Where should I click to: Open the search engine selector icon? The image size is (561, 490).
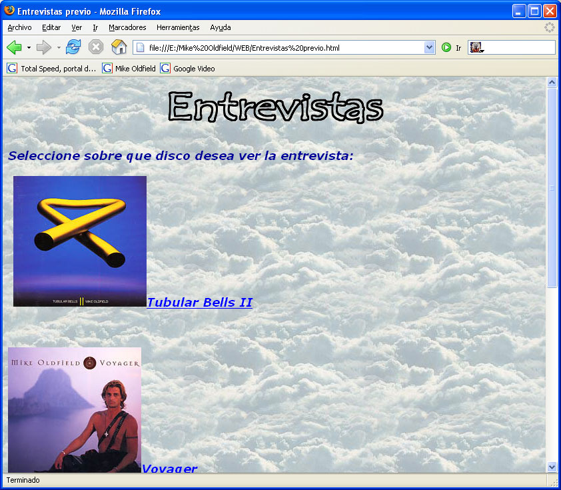click(x=477, y=47)
